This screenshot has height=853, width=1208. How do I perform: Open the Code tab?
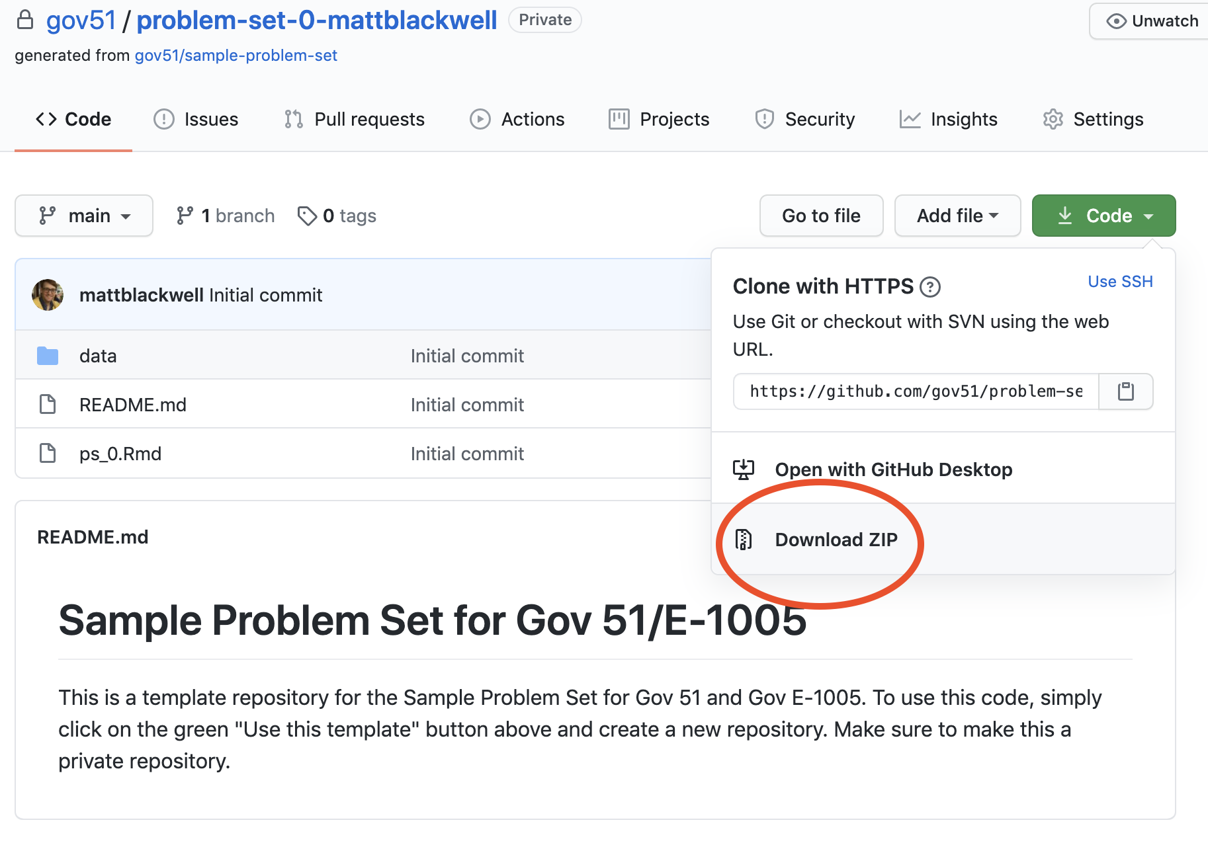(73, 119)
